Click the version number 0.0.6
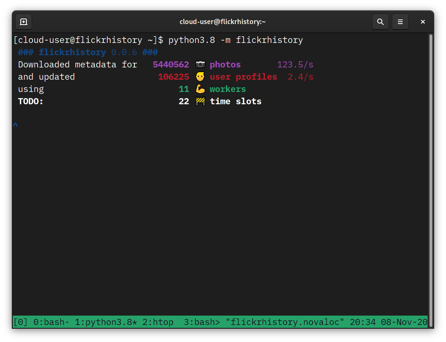This screenshot has width=446, height=342. coord(124,52)
